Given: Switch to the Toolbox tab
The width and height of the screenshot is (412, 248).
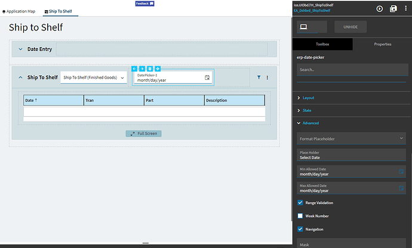Looking at the screenshot, I should point(322,44).
